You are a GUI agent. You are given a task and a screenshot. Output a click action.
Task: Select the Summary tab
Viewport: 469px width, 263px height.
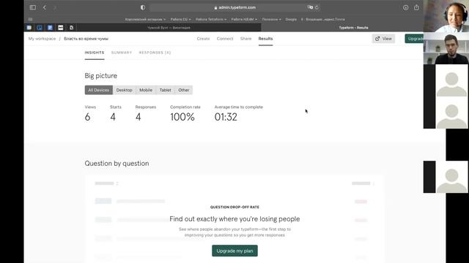pos(122,53)
